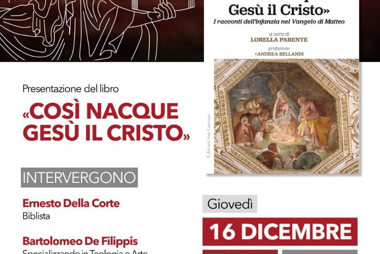The image size is (380, 254).
Task: Click the Biblista label under Ernesto
Action: [x=36, y=216]
